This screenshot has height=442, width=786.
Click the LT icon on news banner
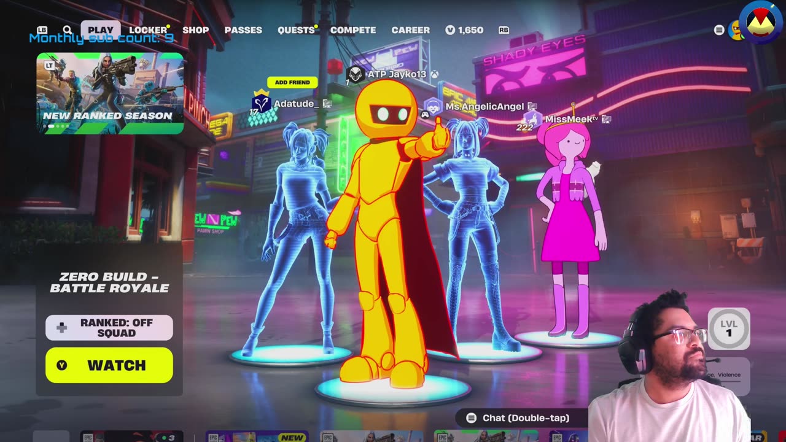[50, 66]
